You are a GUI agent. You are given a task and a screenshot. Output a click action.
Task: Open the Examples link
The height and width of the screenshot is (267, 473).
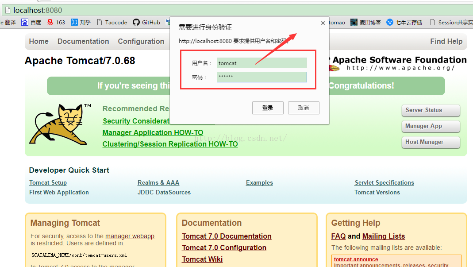click(259, 183)
